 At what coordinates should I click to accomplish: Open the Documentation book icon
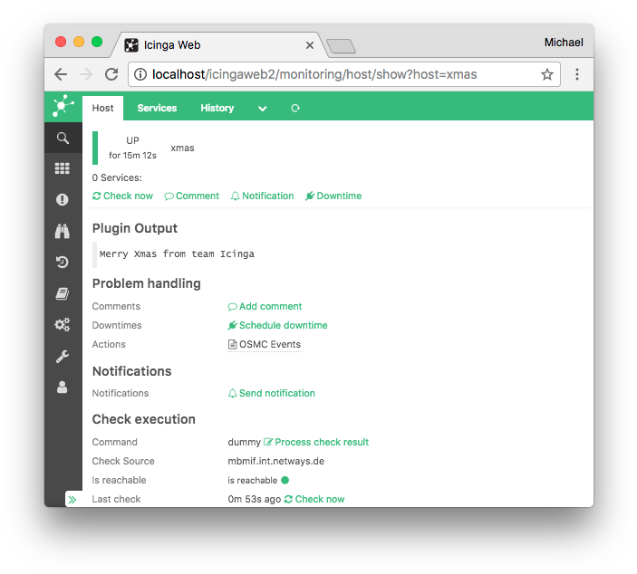[x=63, y=293]
